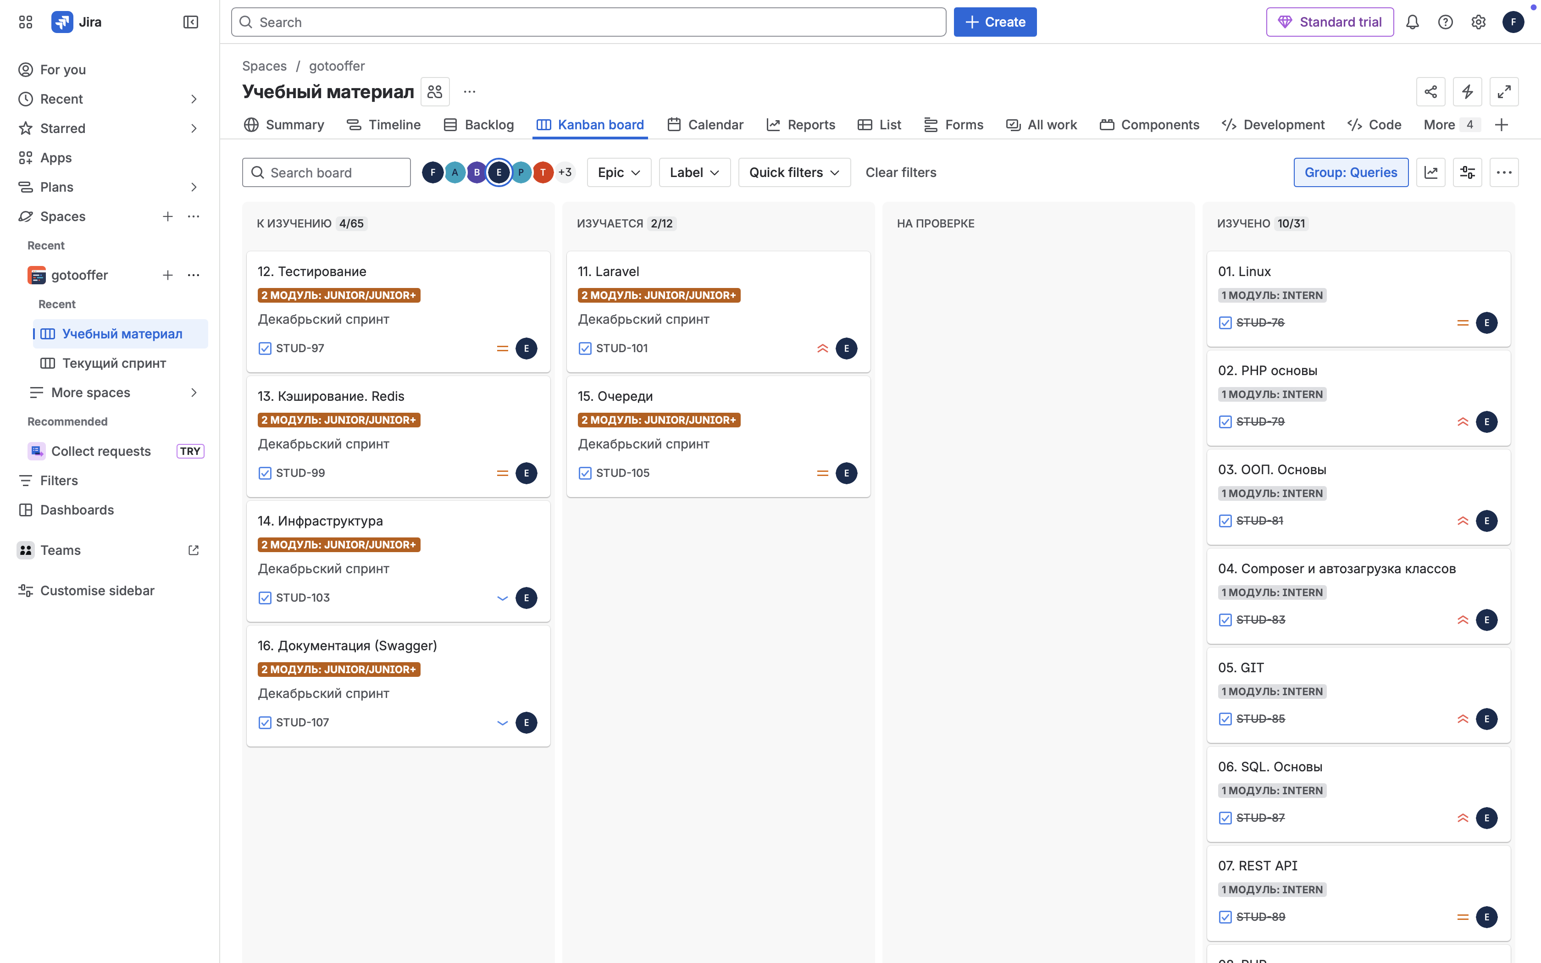Toggle the selected assignee avatar E filter

[499, 172]
